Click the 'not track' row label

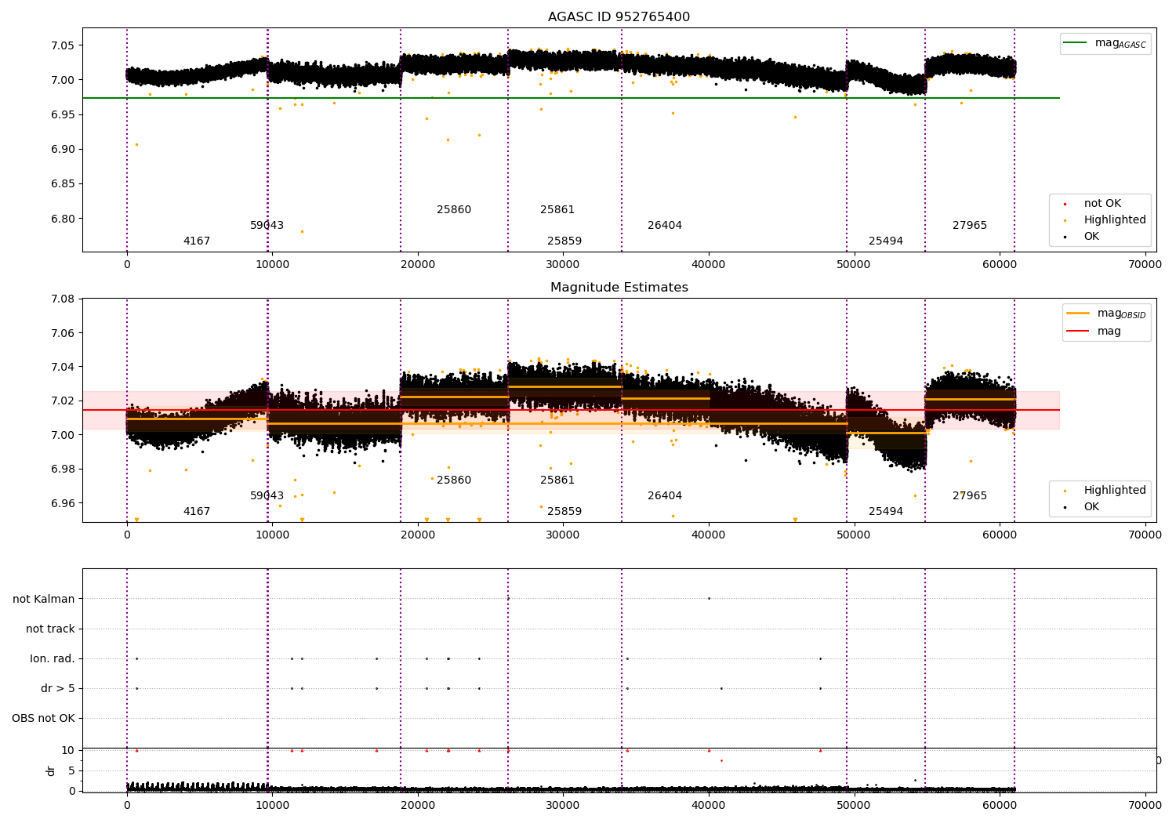[50, 629]
